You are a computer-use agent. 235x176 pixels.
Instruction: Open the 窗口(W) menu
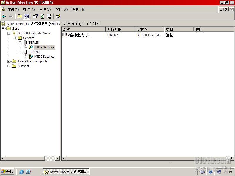click(x=61, y=9)
